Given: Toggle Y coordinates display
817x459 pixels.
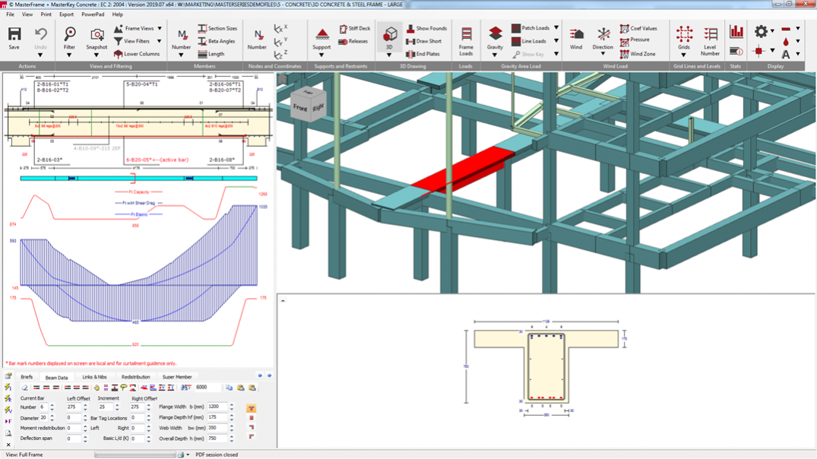Looking at the screenshot, I should tap(281, 41).
